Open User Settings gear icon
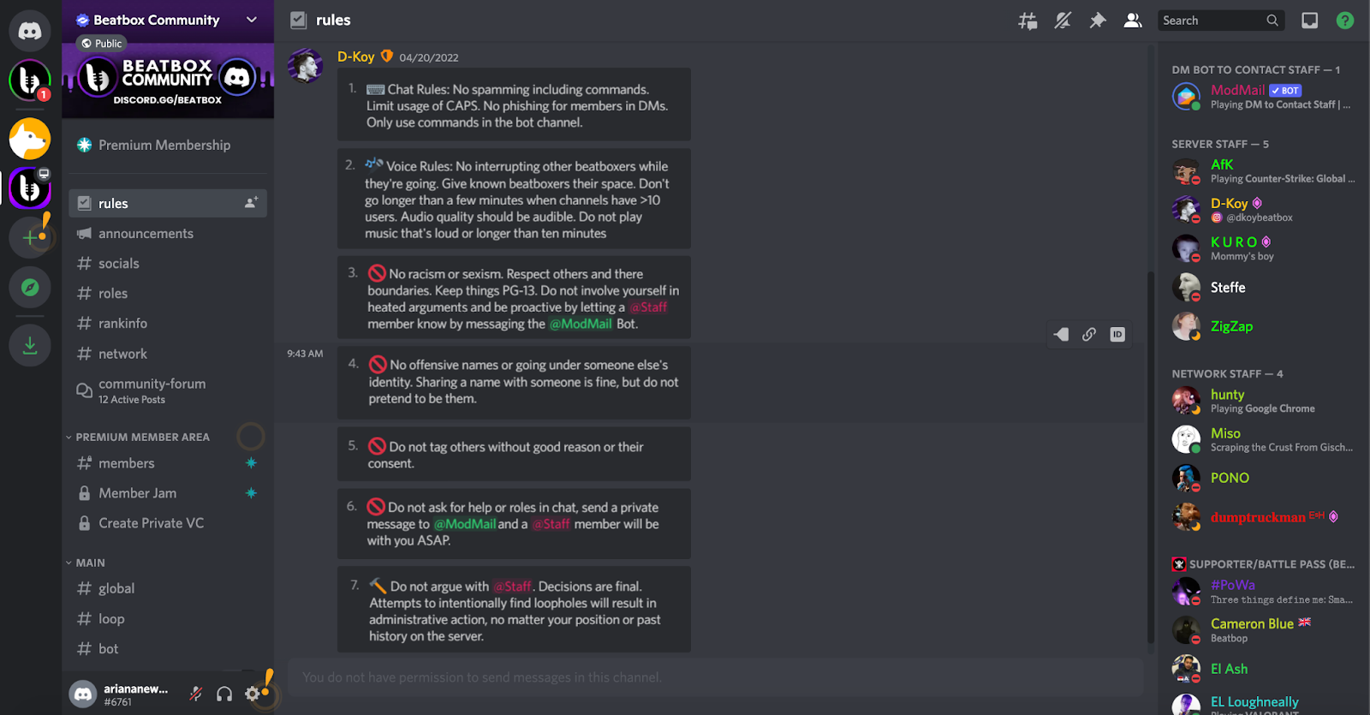The width and height of the screenshot is (1370, 715). 252,694
